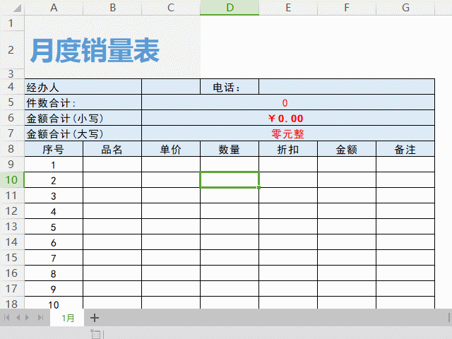Select column C header
Viewport: 452px width, 339px height.
pos(171,8)
